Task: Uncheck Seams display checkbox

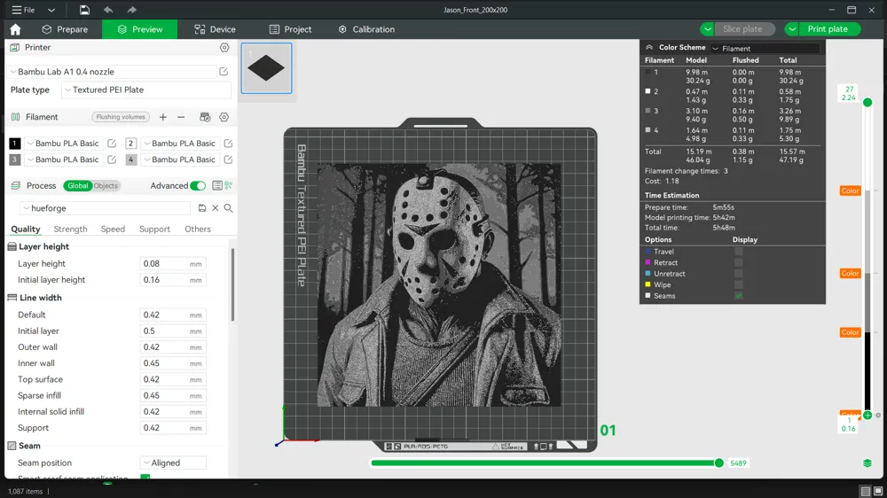Action: pos(738,296)
